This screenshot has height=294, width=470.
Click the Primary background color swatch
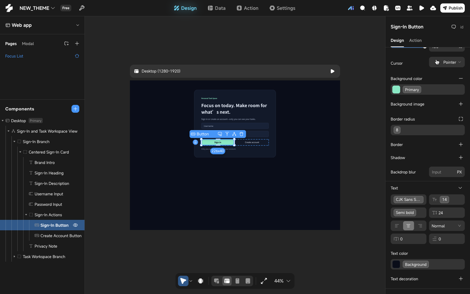[x=396, y=90]
